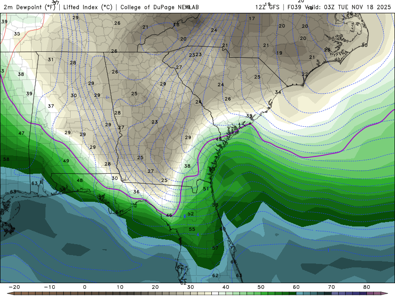The width and height of the screenshot is (395, 296).
Task: Click the "20" color bar label
Action: tap(155, 287)
